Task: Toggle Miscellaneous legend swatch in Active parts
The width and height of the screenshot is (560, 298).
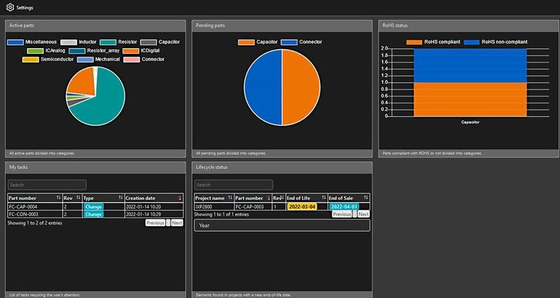Action: (15, 42)
